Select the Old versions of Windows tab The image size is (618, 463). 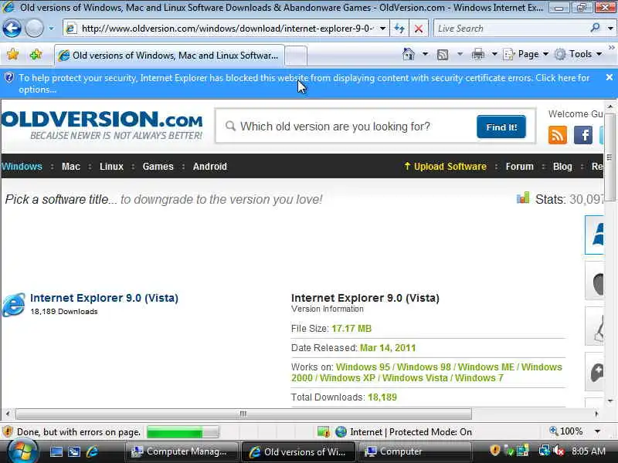click(x=169, y=56)
